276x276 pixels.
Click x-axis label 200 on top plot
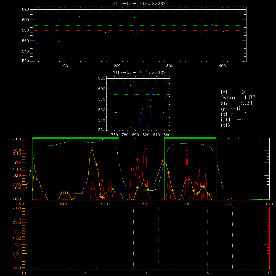(x=117, y=66)
